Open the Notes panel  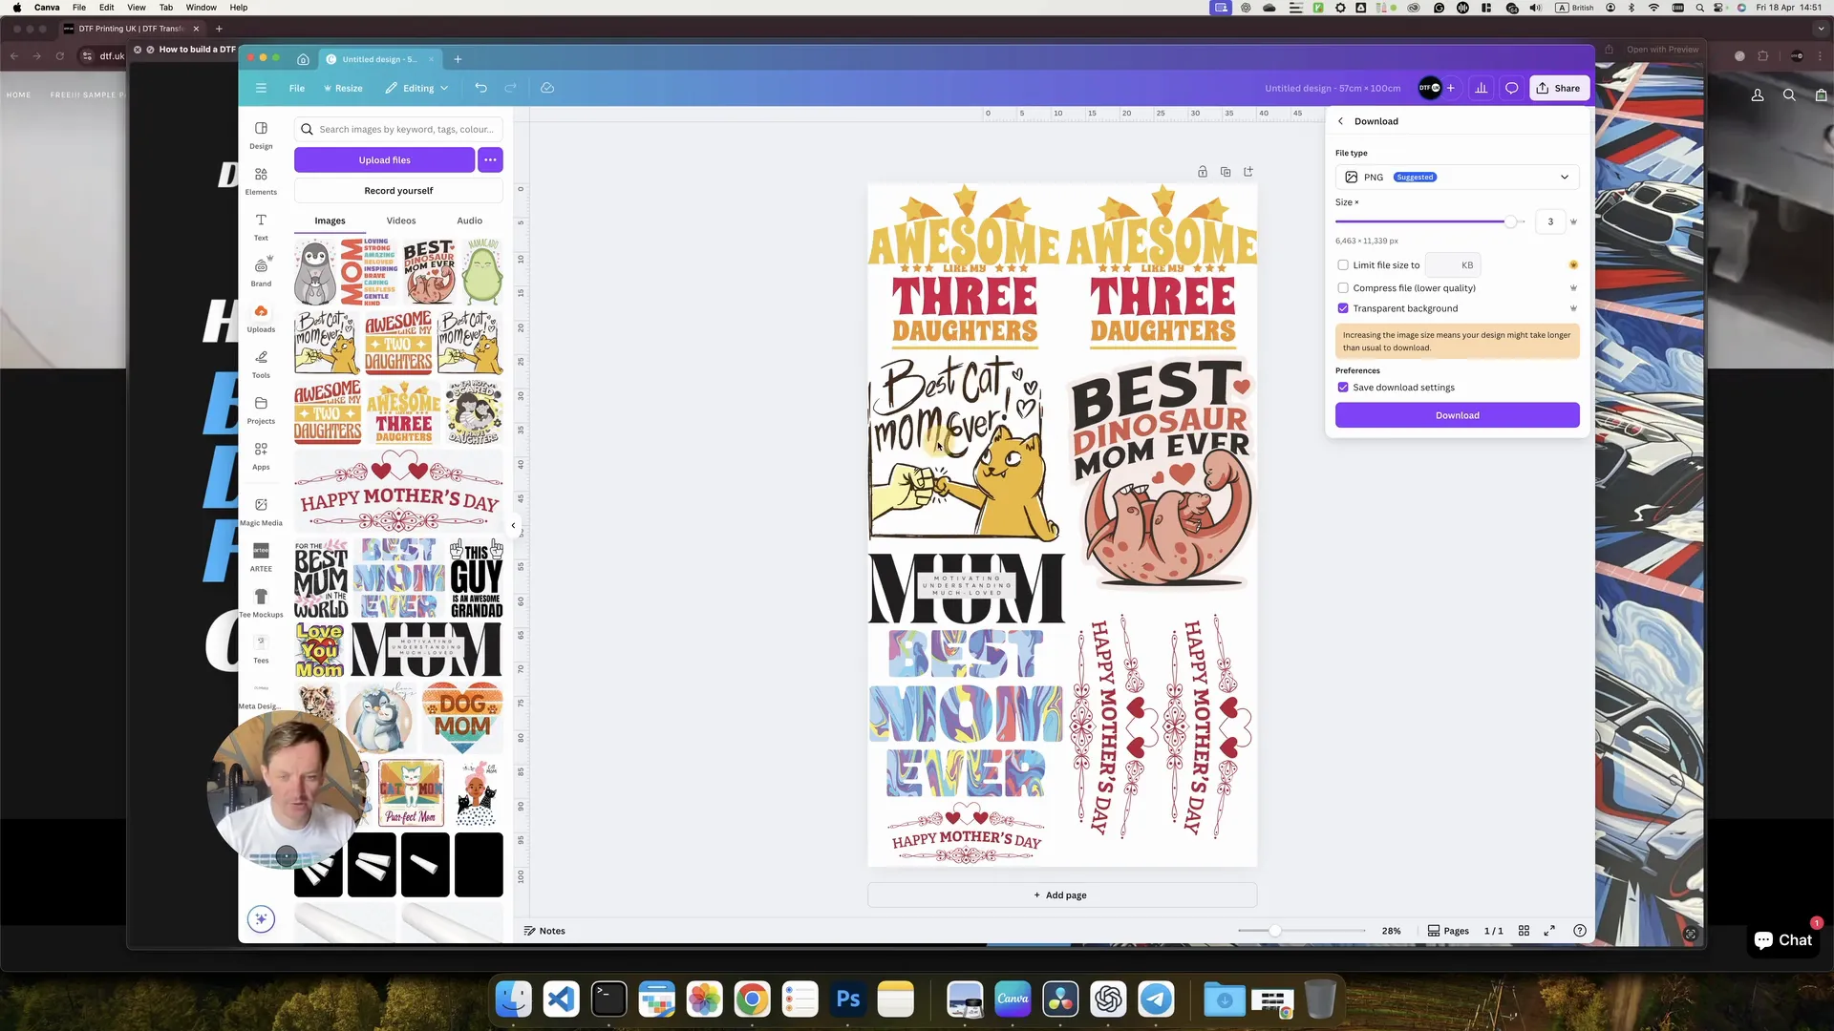tap(544, 931)
